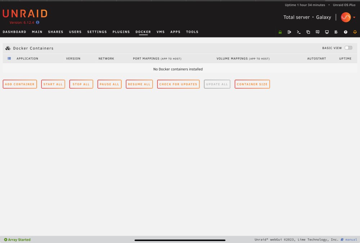Select the Docker tab
The width and height of the screenshot is (360, 243).
(143, 32)
